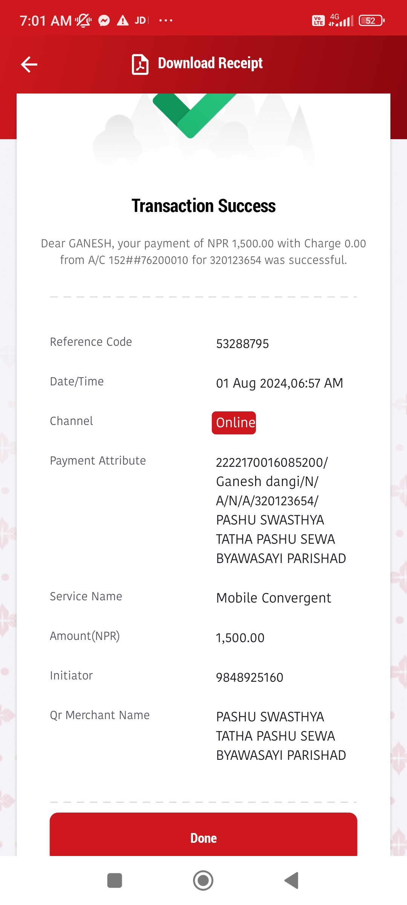
Task: Tap the Messenger notification icon
Action: tap(104, 20)
